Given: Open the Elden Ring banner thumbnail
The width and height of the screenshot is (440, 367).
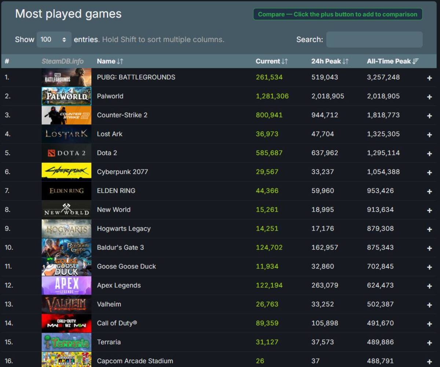Looking at the screenshot, I should (66, 191).
